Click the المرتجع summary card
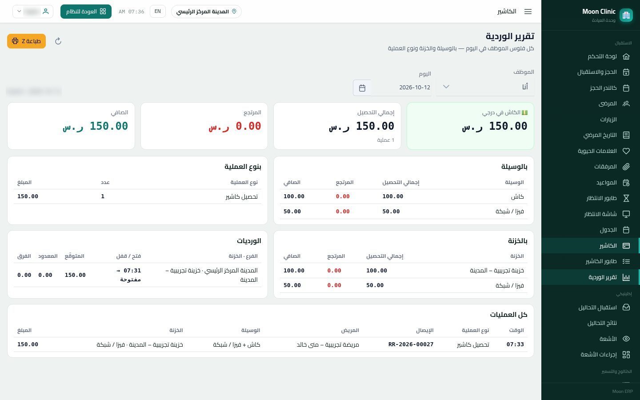The height and width of the screenshot is (400, 640). click(204, 126)
